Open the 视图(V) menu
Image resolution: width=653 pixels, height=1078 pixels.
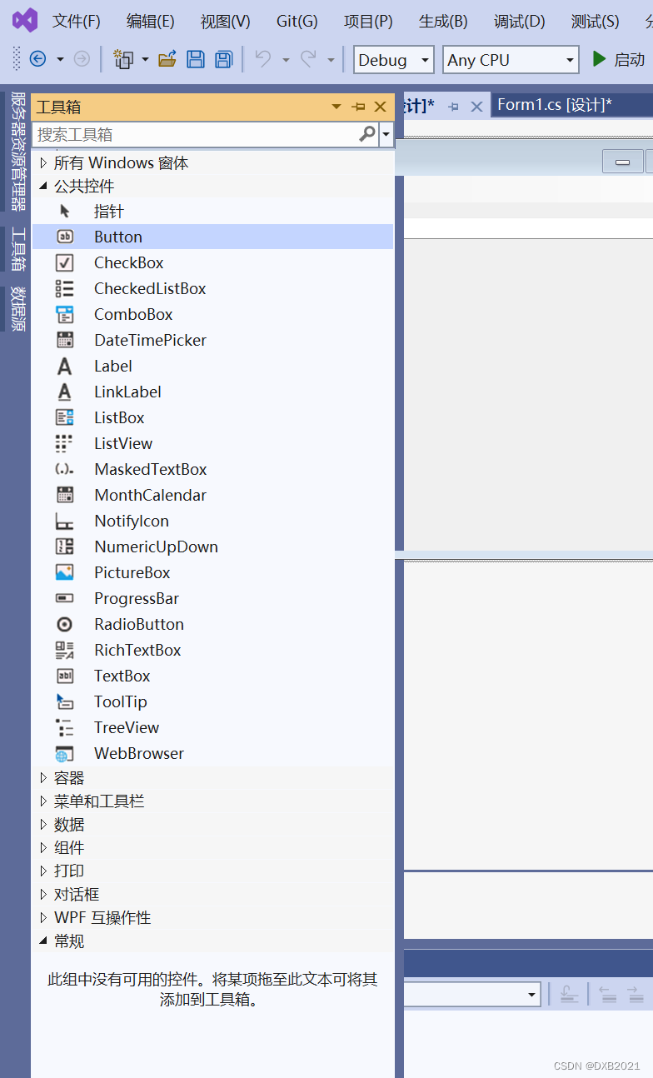coord(226,22)
